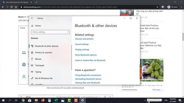Click the ENG language indicator

pos(166,100)
